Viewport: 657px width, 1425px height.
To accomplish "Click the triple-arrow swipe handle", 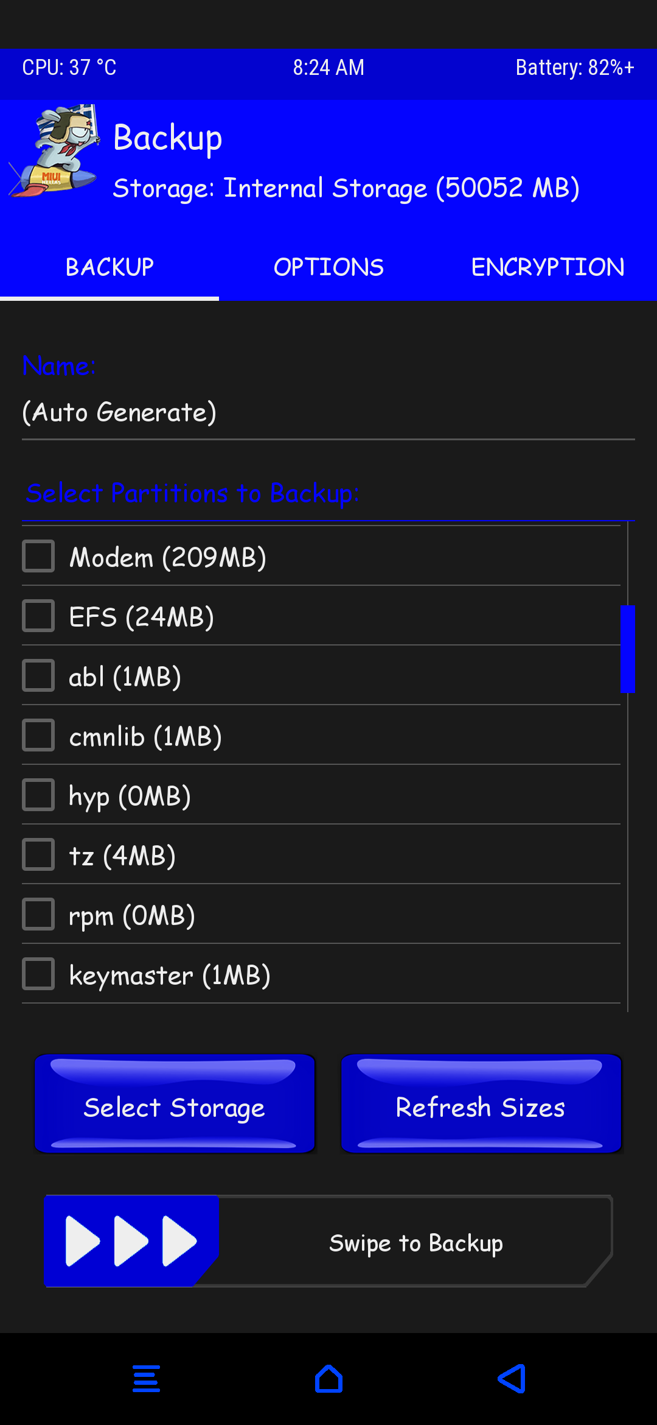I will tap(131, 1241).
